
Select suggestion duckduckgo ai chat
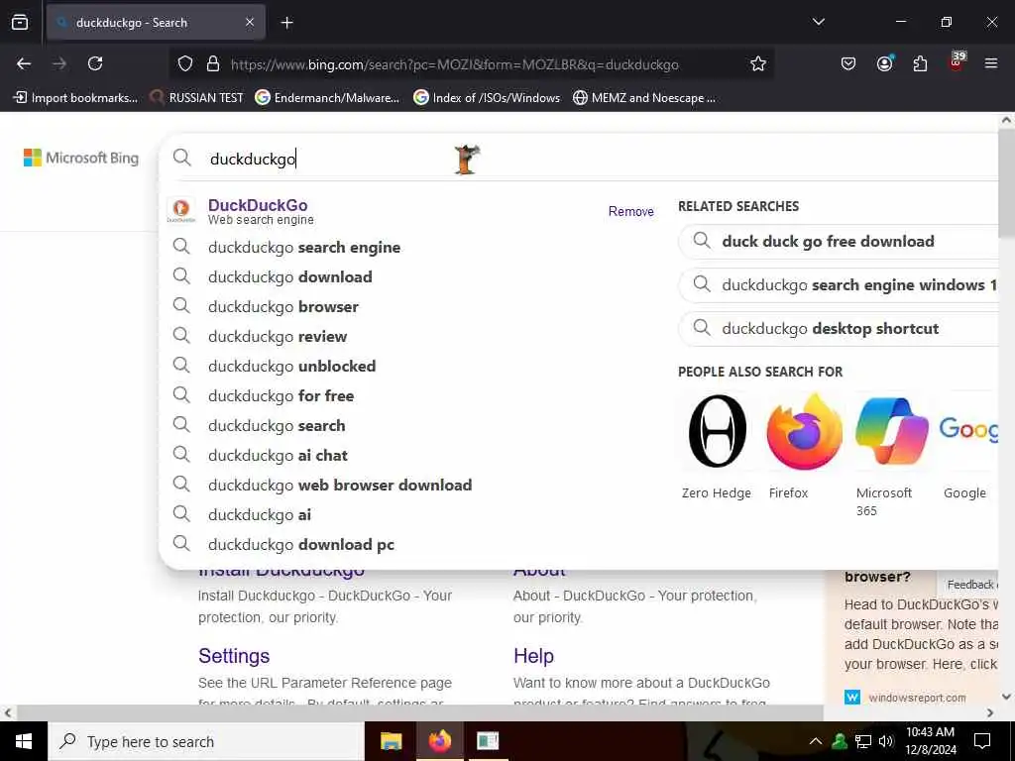pyautogui.click(x=278, y=456)
